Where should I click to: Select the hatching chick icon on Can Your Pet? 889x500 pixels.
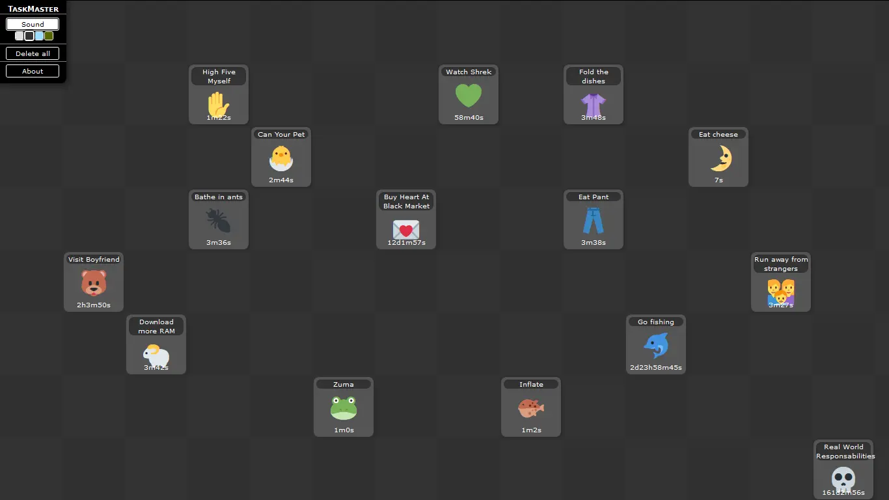tap(281, 158)
